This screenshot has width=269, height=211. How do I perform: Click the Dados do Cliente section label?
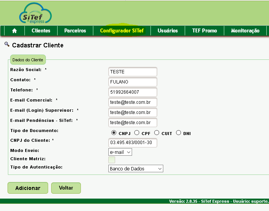click(28, 60)
